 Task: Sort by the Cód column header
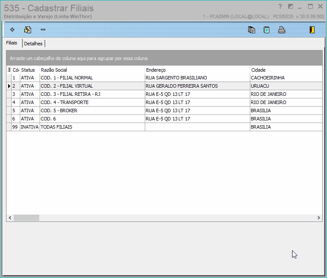click(x=16, y=70)
